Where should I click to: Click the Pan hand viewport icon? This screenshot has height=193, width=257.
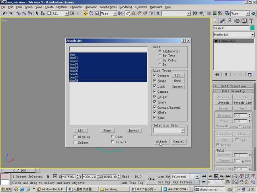point(241,182)
